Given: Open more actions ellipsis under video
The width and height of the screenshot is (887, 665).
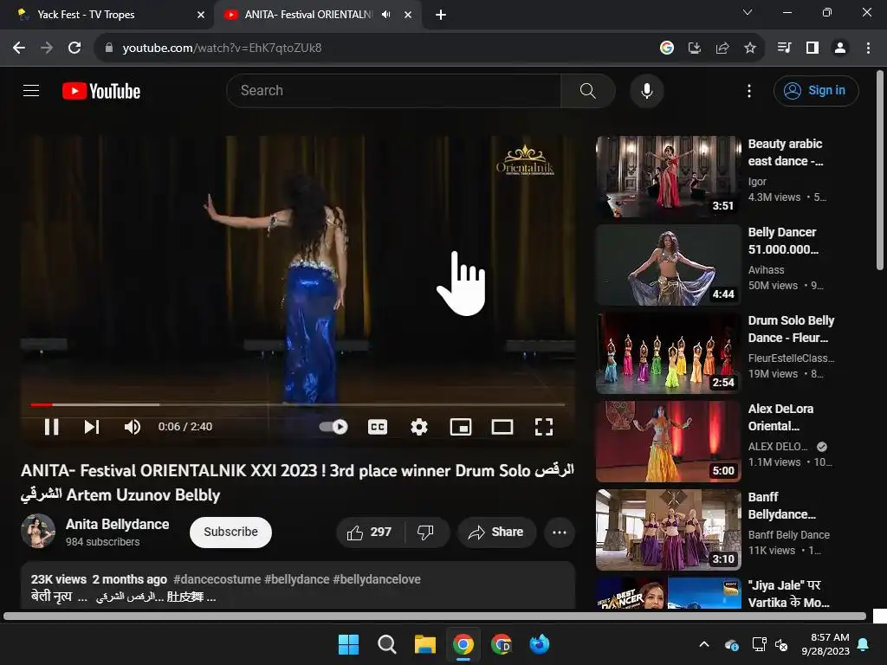Looking at the screenshot, I should point(559,533).
